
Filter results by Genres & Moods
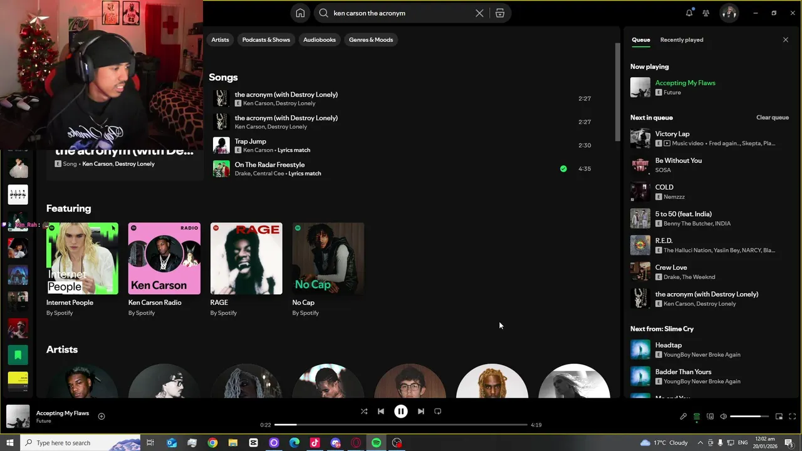pos(371,39)
